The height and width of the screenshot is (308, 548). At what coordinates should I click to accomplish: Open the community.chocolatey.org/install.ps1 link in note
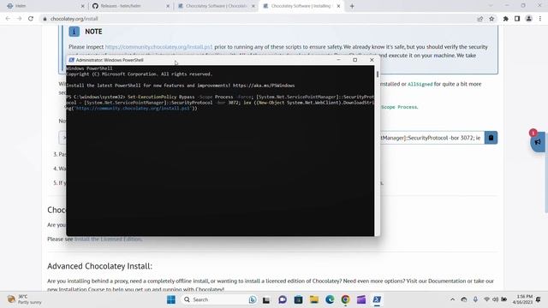158,47
